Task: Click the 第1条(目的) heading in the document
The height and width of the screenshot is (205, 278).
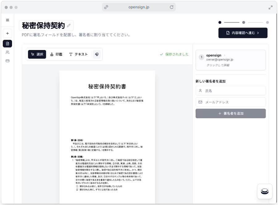Action: tap(77, 140)
